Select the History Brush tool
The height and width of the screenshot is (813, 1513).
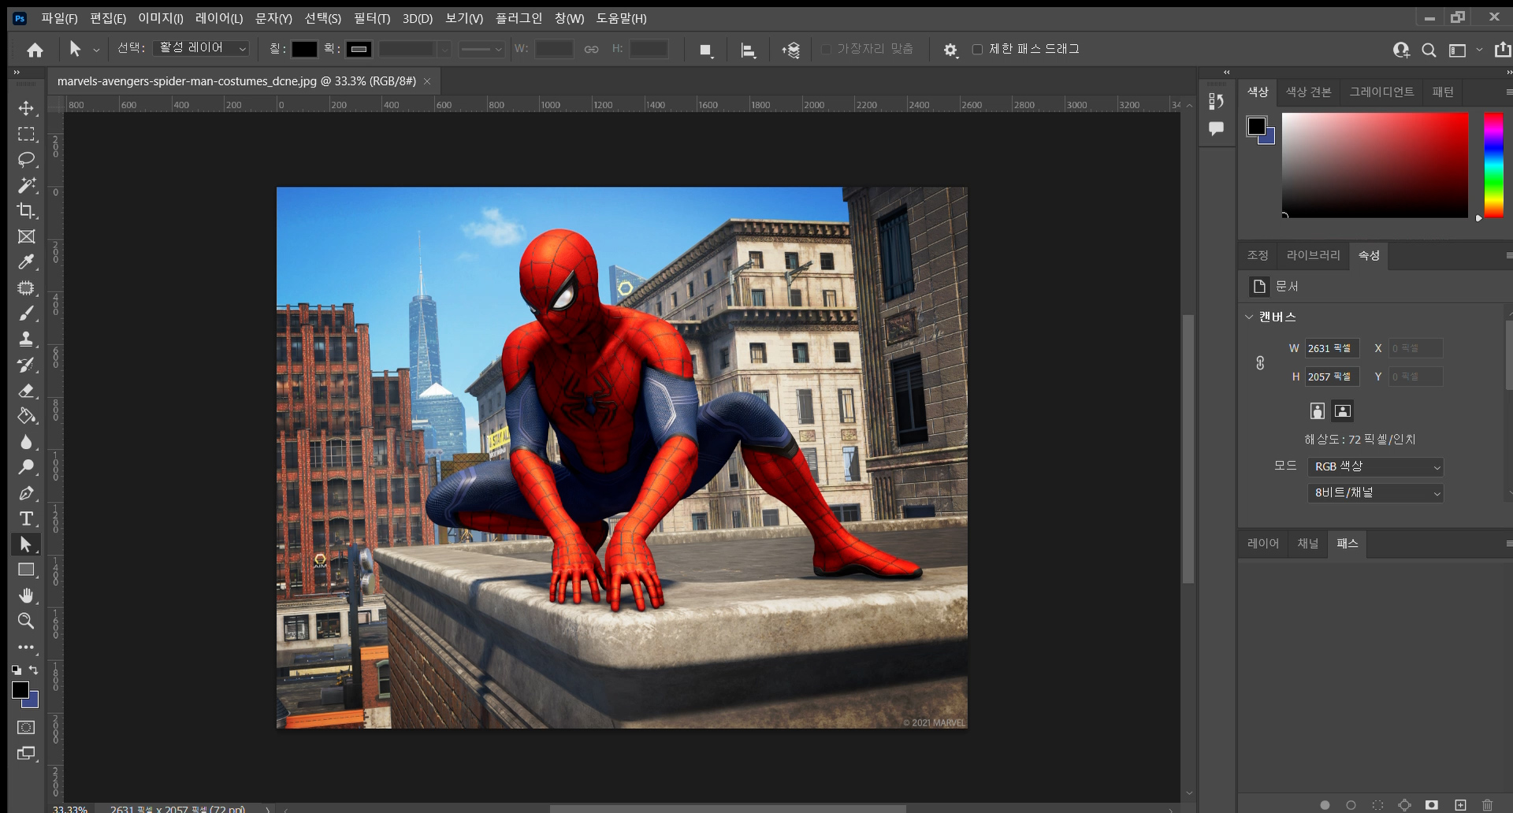coord(26,365)
